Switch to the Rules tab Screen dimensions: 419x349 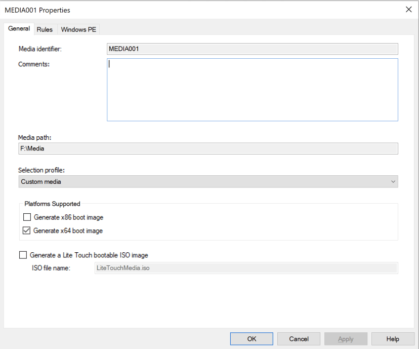45,29
